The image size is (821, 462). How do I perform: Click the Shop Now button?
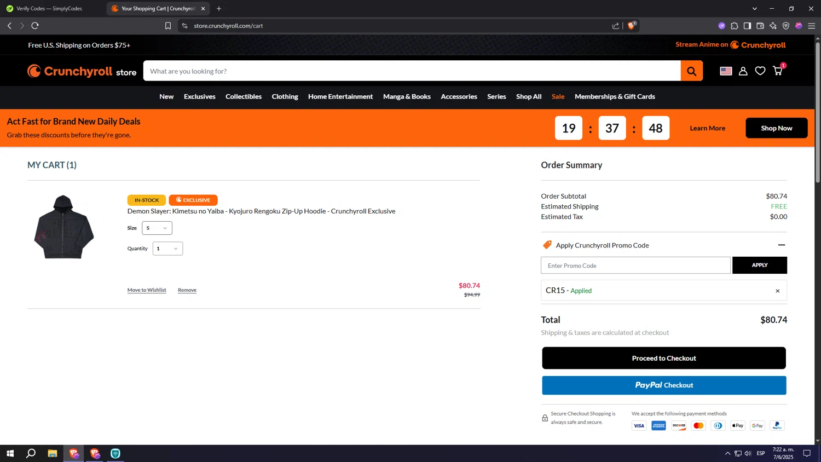pyautogui.click(x=776, y=128)
